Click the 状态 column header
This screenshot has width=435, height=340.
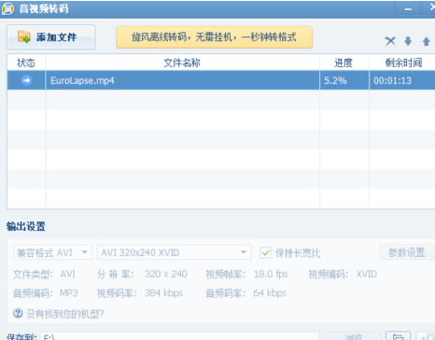coord(26,63)
